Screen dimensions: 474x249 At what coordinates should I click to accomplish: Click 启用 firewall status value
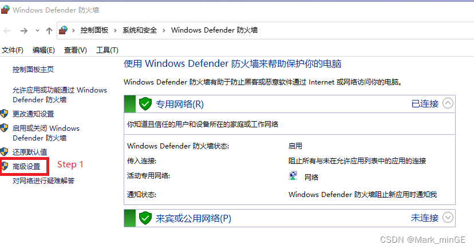(295, 146)
